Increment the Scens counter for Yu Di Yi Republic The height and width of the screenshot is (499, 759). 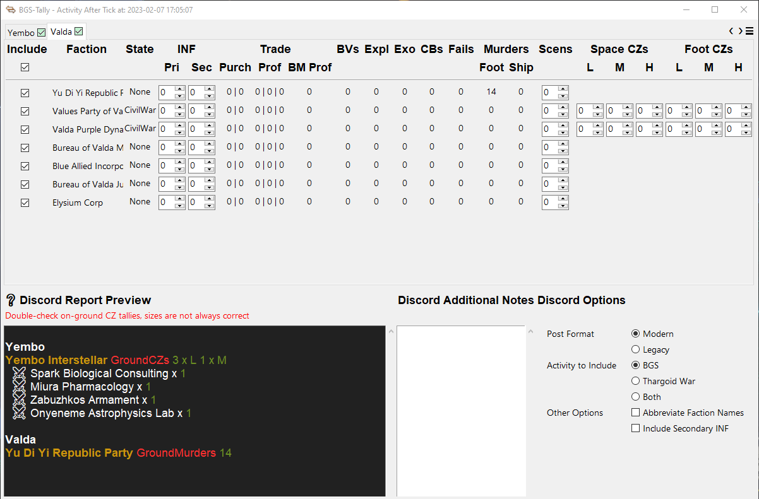coord(563,89)
